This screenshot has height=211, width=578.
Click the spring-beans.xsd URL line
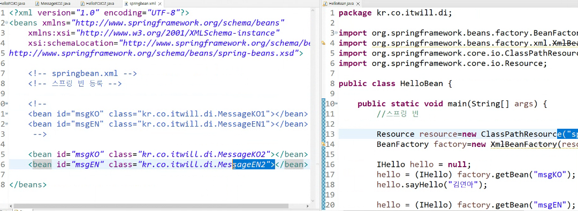click(x=156, y=53)
